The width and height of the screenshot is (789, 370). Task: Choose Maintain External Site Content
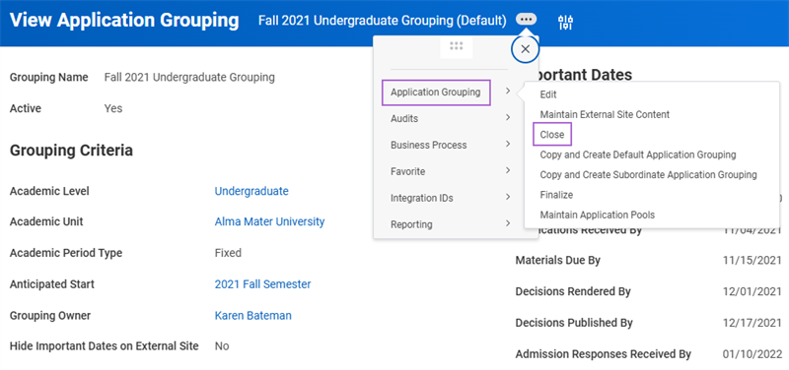pos(605,114)
